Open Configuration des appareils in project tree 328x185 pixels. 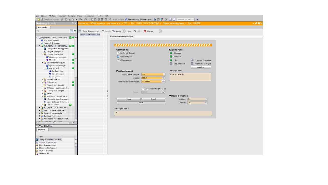coord(57,49)
